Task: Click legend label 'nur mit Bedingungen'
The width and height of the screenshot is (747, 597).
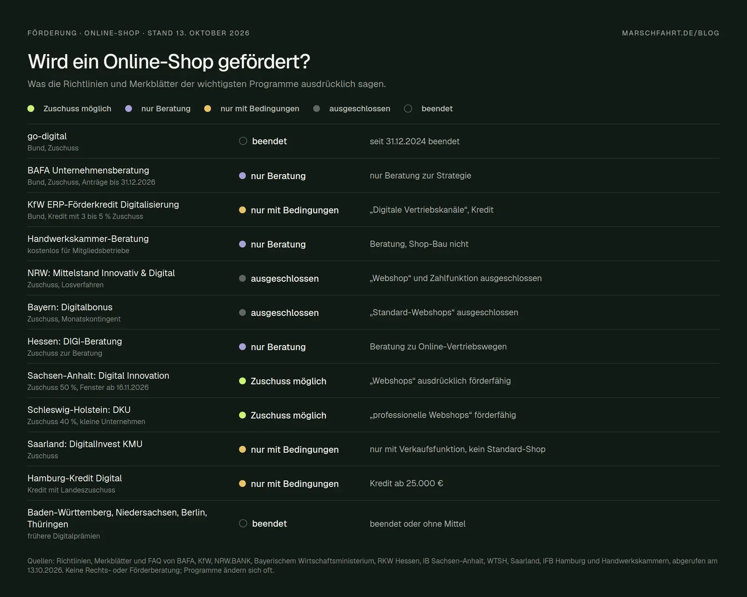Action: point(260,109)
